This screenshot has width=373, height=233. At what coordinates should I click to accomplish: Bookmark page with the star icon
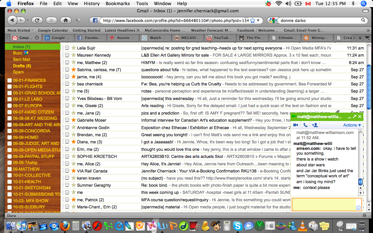(x=253, y=20)
